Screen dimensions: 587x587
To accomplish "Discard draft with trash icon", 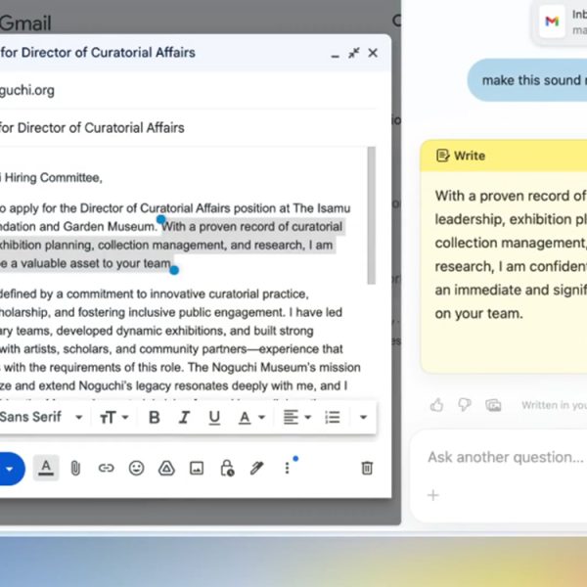I will (367, 468).
